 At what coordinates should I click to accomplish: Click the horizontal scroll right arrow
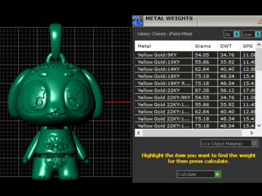252,133
